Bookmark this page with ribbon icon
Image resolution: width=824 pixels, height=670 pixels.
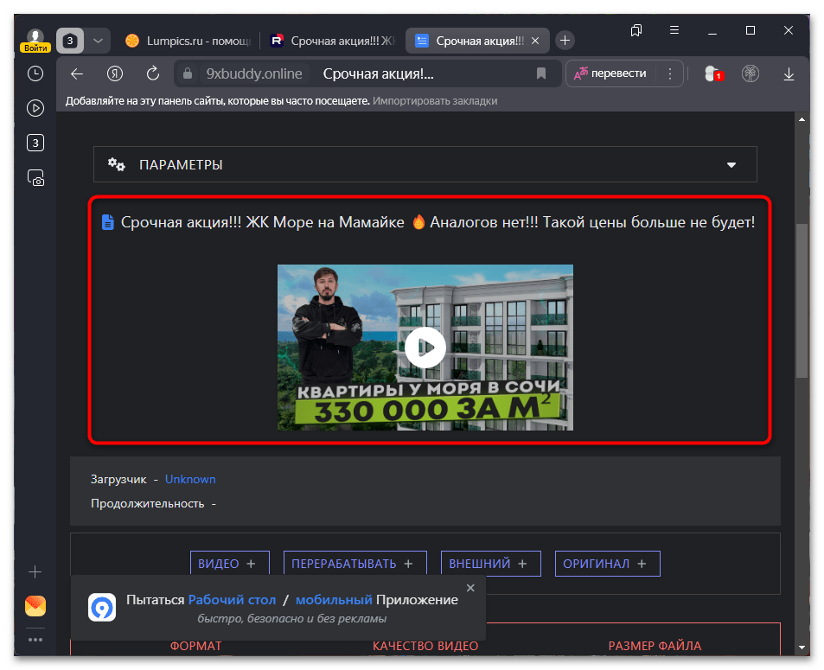pyautogui.click(x=540, y=73)
